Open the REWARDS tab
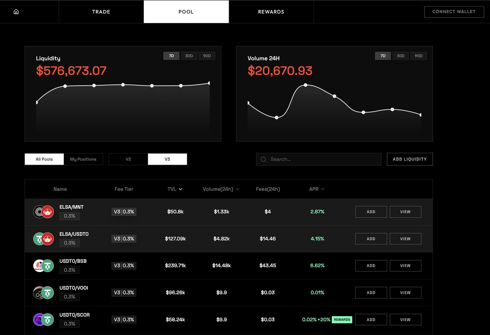Viewport: 490px width, 335px height. tap(271, 12)
